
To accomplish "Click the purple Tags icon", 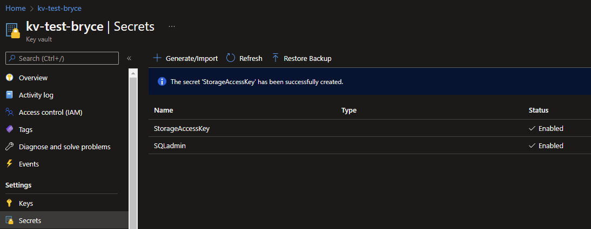I will (10, 129).
